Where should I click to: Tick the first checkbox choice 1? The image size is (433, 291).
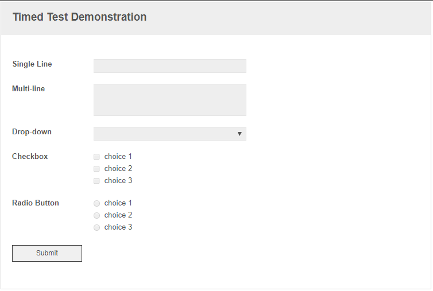pos(96,157)
